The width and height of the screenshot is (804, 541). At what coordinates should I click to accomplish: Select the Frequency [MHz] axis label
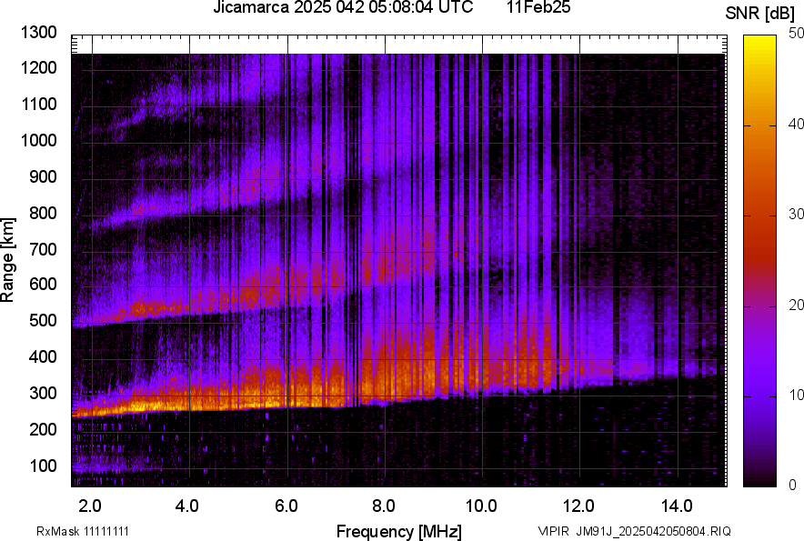pyautogui.click(x=398, y=531)
